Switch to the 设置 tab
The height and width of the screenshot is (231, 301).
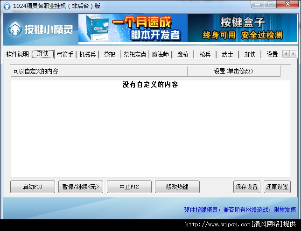coord(272,54)
